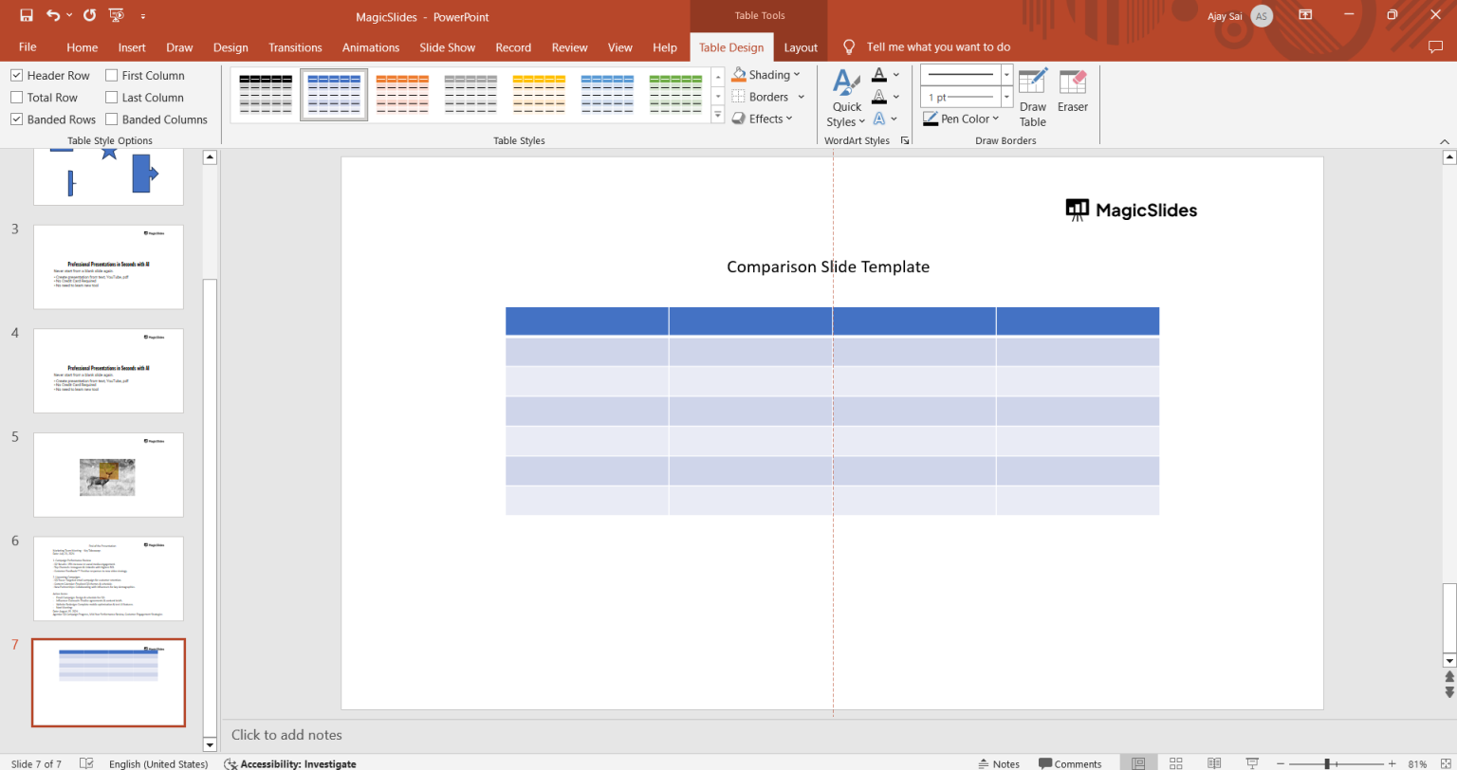Screen dimensions: 1457x770
Task: Open the Transitions tab
Action: point(295,47)
